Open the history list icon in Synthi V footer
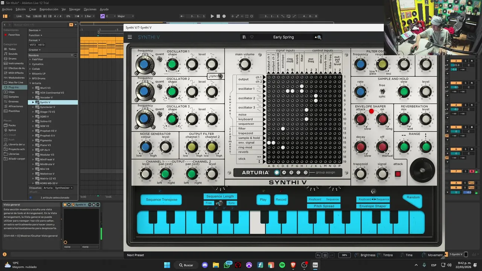 325,255
